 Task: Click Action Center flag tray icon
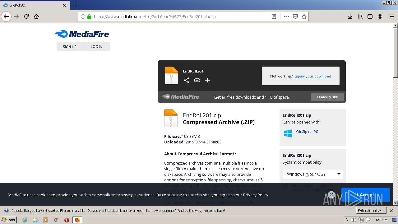point(368,220)
